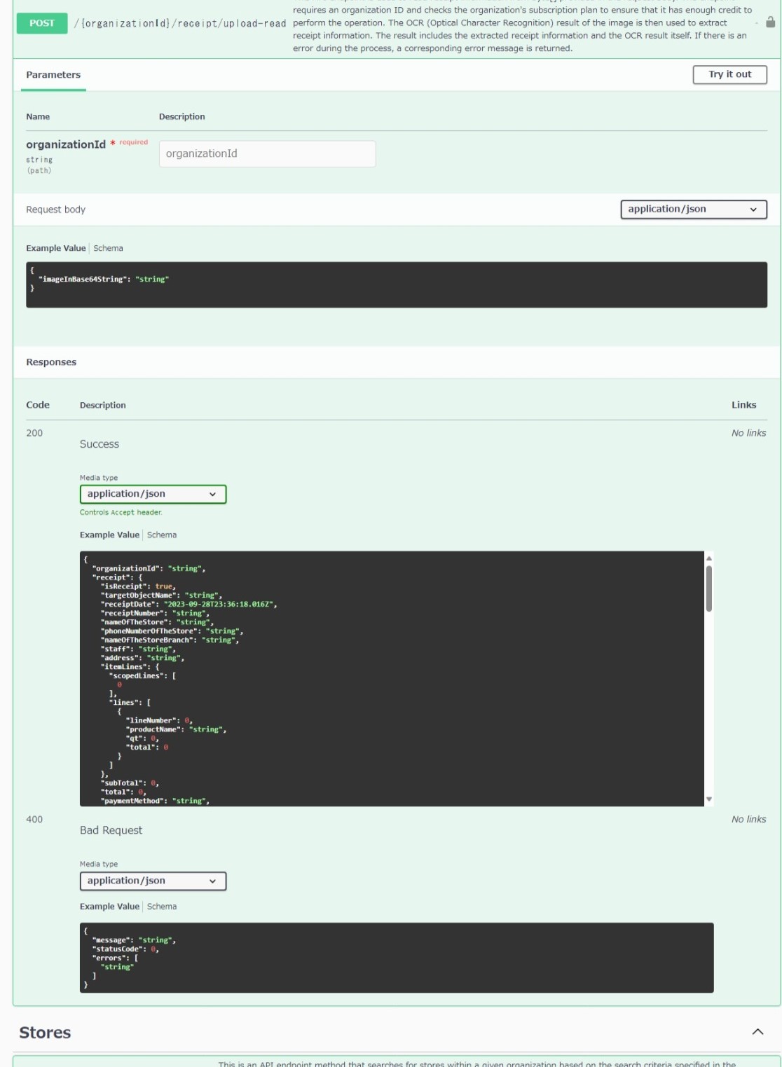This screenshot has width=782, height=1067.
Task: Click the 200 response example scrollbar thumb
Action: (x=709, y=588)
